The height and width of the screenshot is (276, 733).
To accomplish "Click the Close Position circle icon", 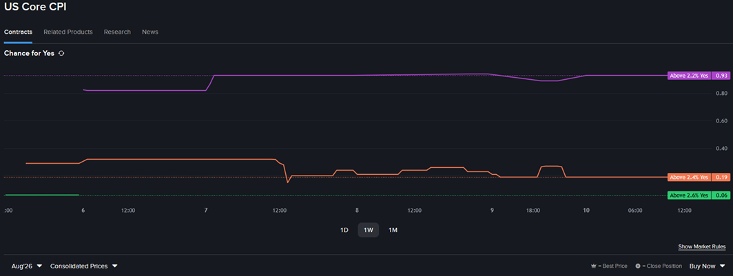I will point(638,266).
